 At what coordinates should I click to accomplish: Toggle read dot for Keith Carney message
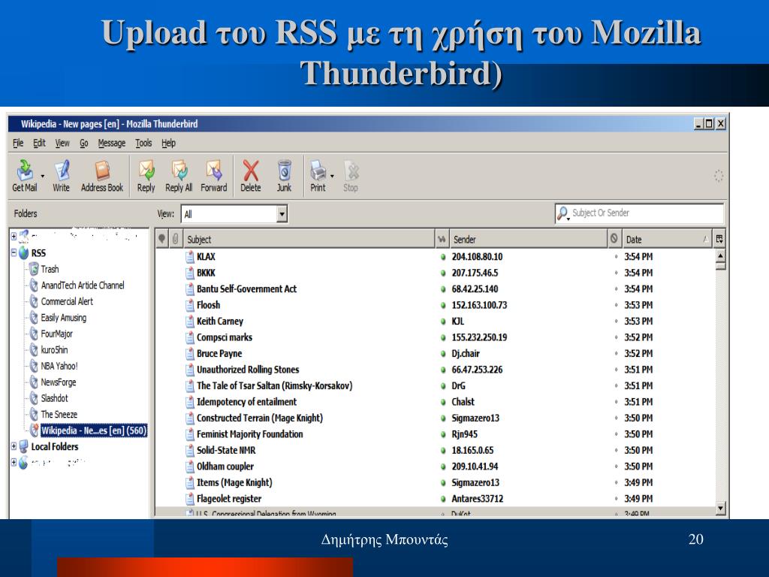click(x=443, y=322)
